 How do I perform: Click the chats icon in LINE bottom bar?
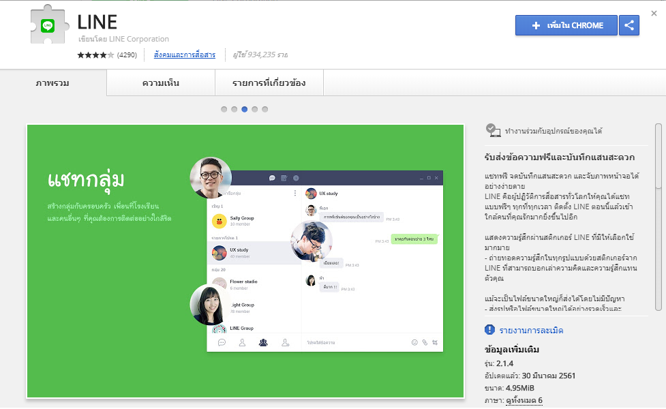[x=222, y=342]
